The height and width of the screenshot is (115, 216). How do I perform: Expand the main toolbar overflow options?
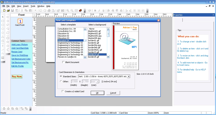(85, 11)
